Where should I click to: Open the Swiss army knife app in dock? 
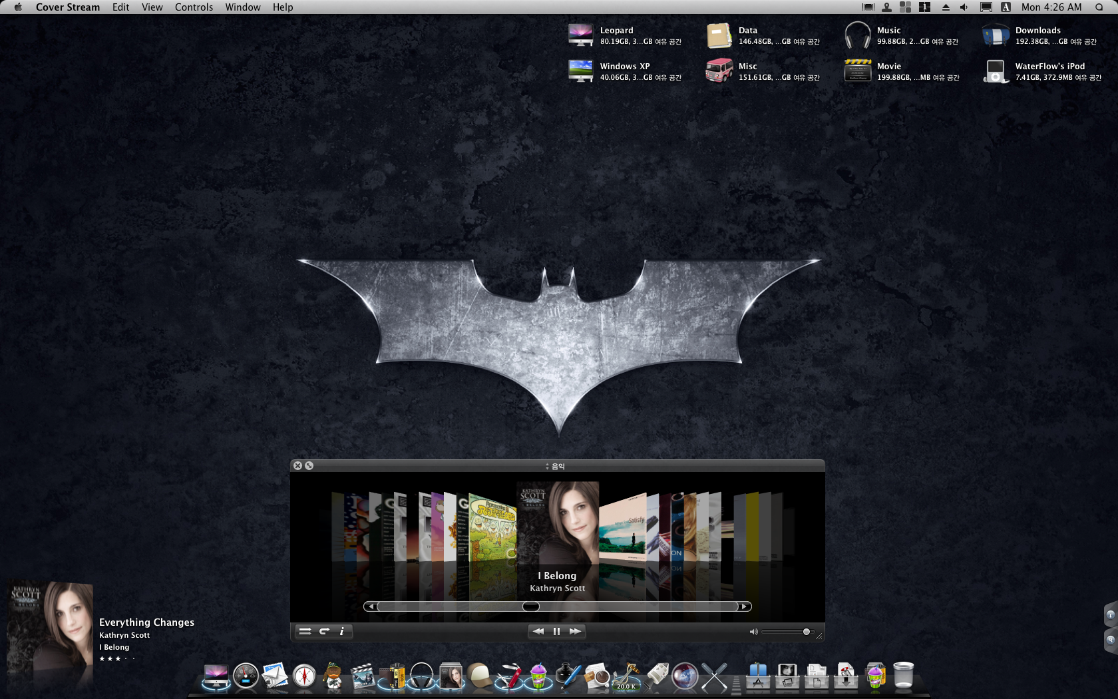(x=509, y=676)
